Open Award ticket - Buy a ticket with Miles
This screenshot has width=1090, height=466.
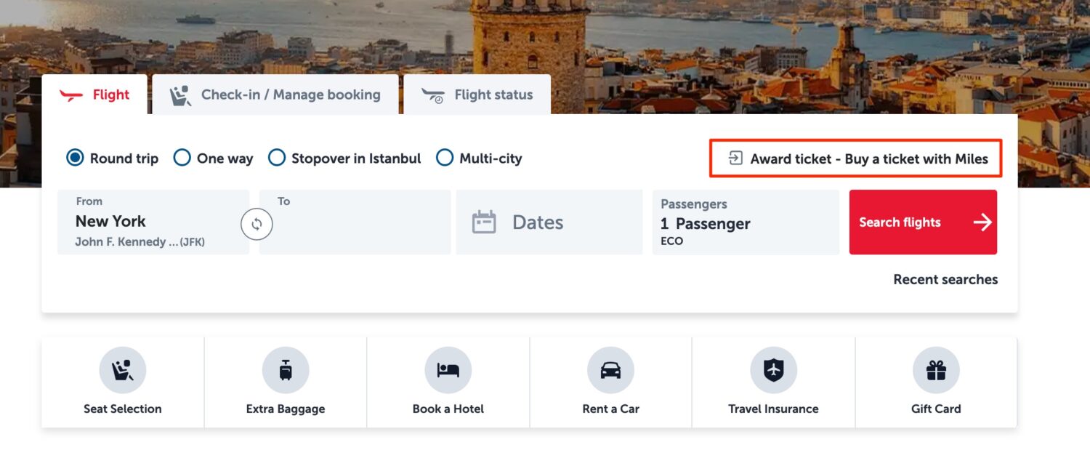855,158
